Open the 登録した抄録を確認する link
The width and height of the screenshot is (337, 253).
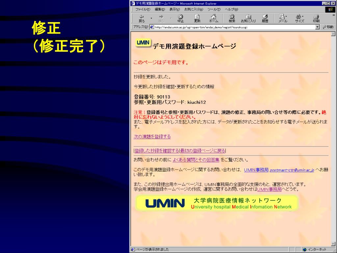pos(157,151)
